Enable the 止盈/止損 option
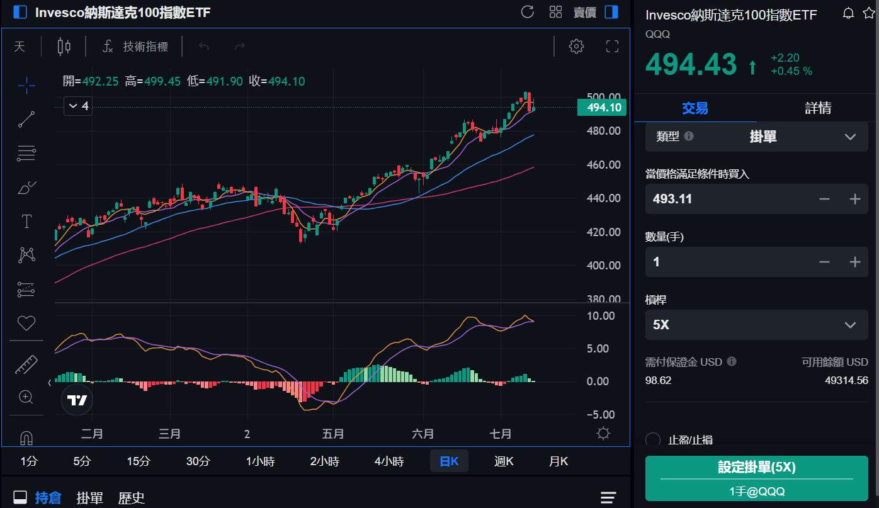The image size is (879, 508). click(x=654, y=440)
